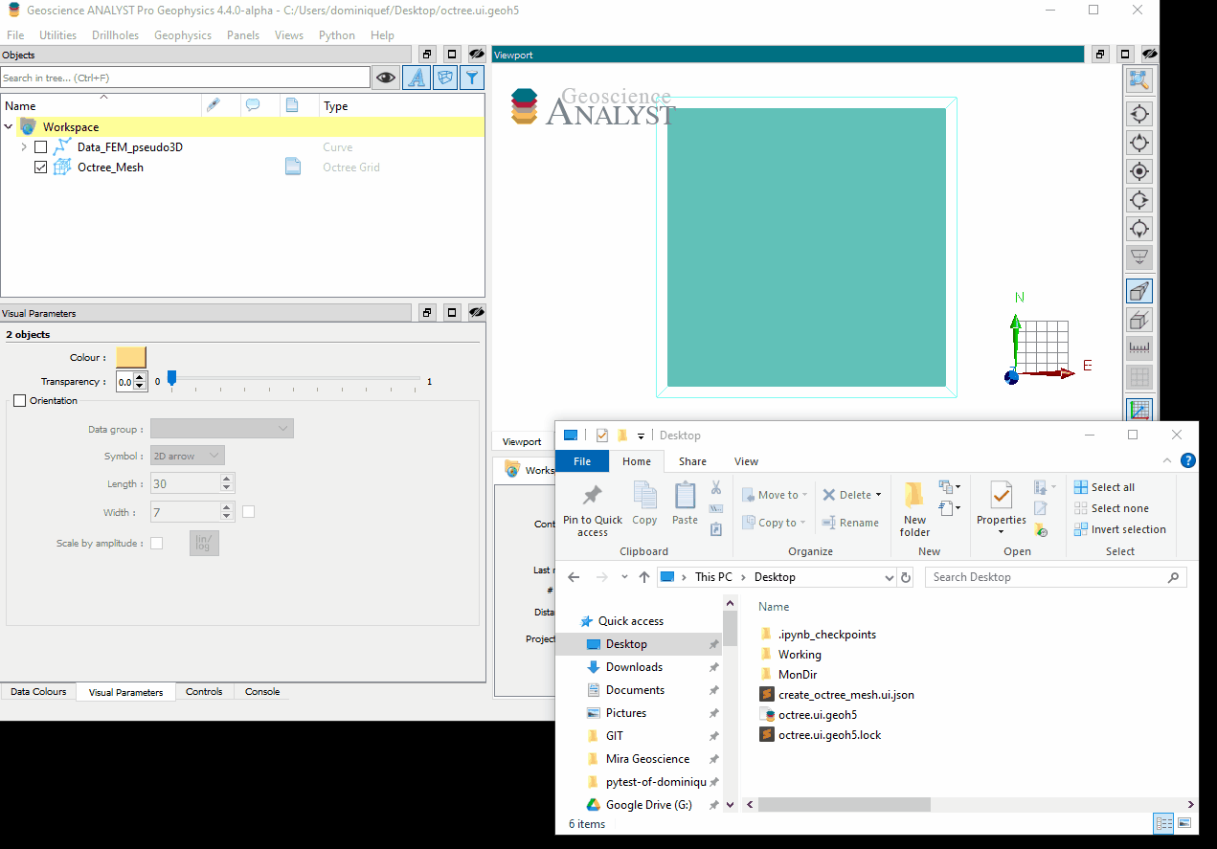Click the zoom-to-selection magnifier tool
Viewport: 1217px width, 849px height.
coord(1138,81)
